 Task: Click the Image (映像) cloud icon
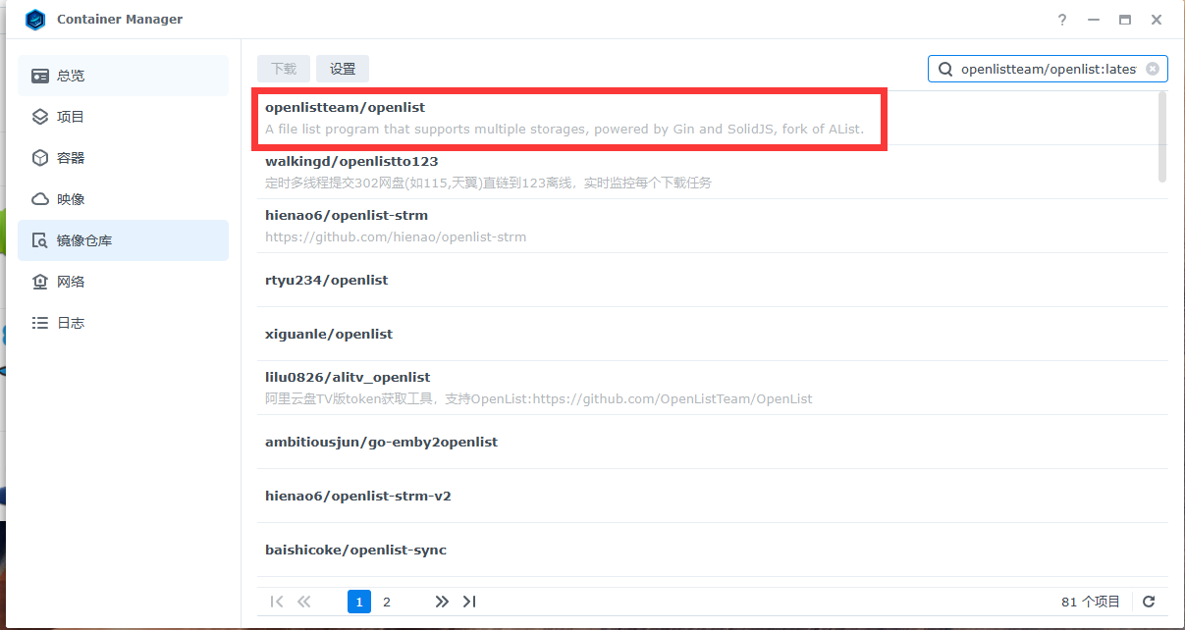40,199
